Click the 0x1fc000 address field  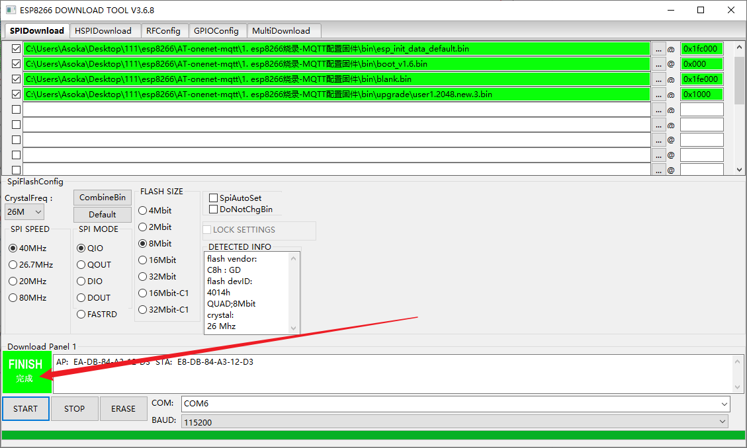click(x=702, y=49)
